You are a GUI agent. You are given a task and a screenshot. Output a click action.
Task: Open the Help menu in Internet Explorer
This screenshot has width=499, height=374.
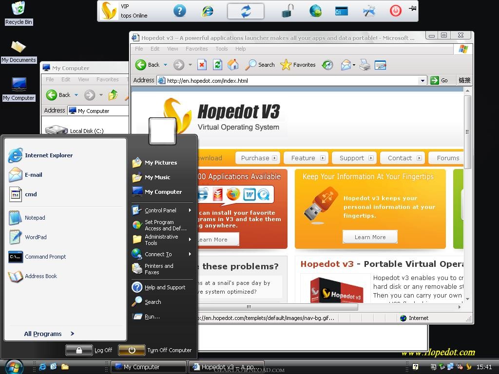pyautogui.click(x=241, y=49)
